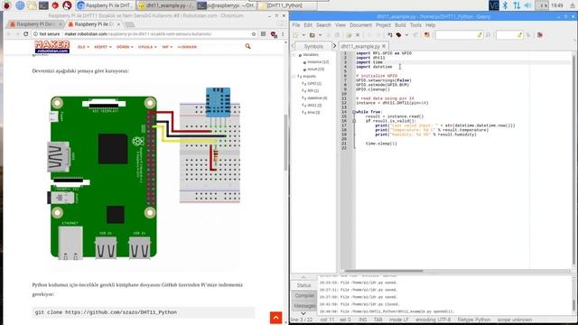Open Geany Search menu

323,25
